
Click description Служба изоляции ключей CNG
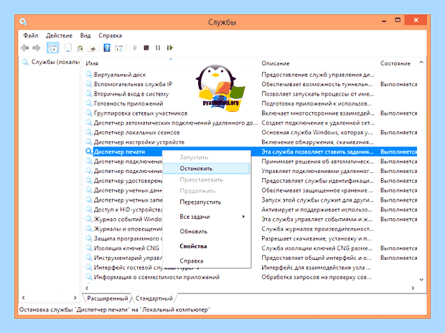point(317,248)
